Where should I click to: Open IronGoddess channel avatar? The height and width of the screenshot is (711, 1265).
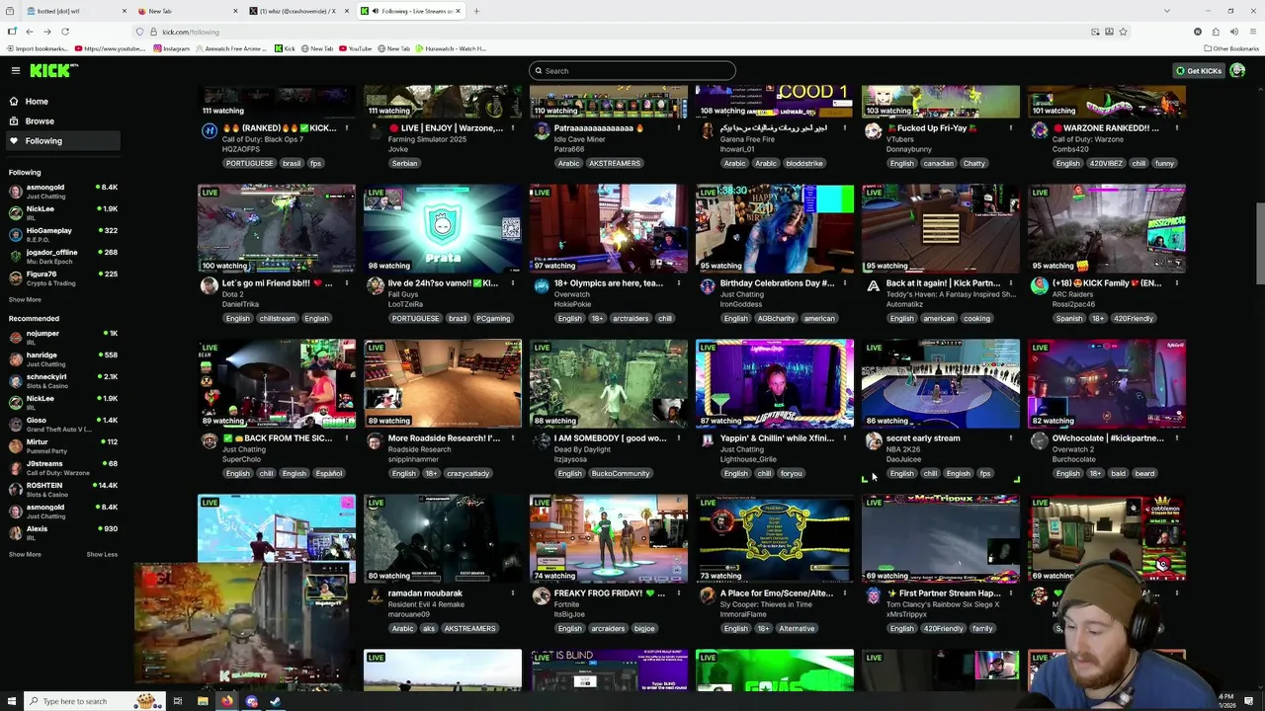tap(707, 286)
